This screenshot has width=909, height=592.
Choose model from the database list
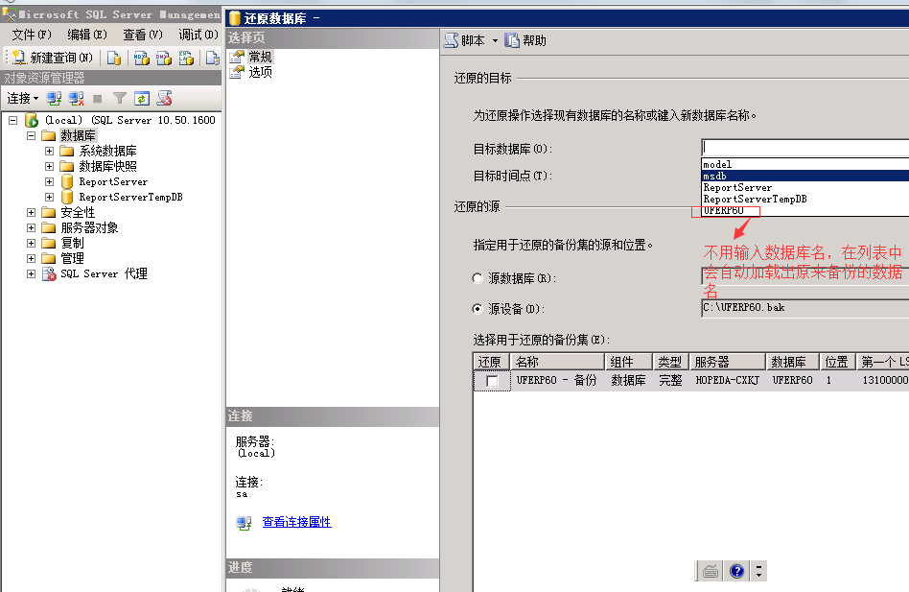(805, 165)
